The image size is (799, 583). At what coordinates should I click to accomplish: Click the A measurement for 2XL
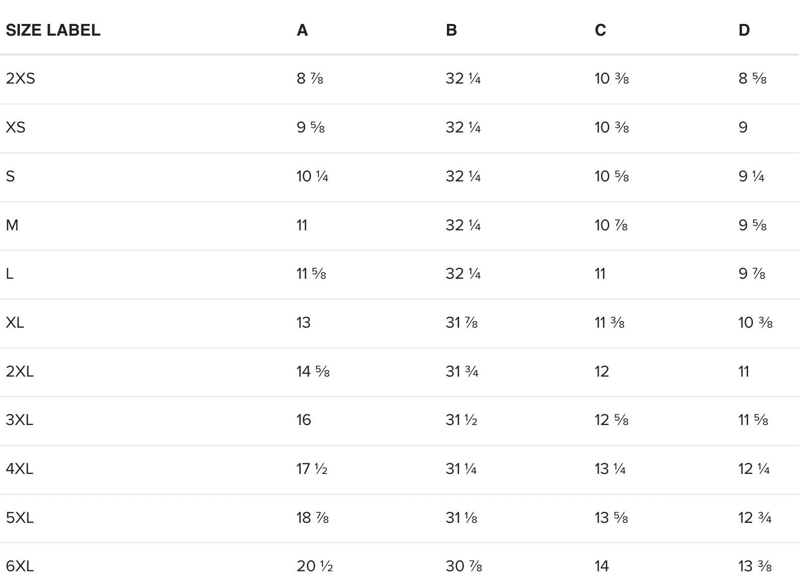(313, 372)
